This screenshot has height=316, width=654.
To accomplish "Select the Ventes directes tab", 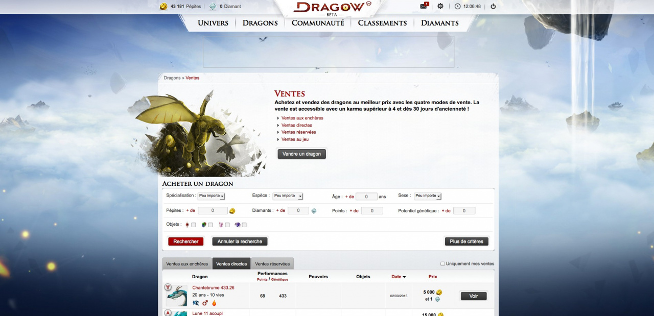I will click(x=231, y=264).
